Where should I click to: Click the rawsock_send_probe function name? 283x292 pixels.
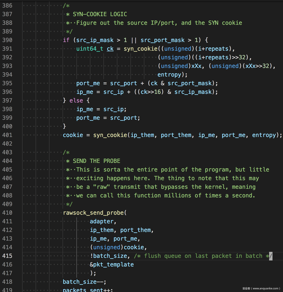(93, 213)
